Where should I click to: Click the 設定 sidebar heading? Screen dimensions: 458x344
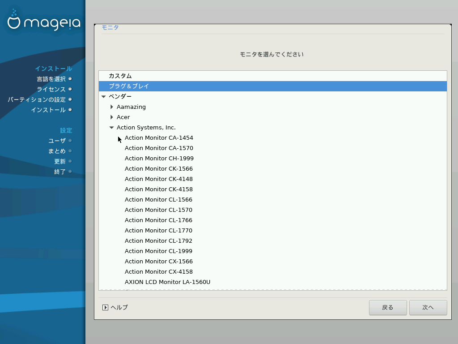66,130
